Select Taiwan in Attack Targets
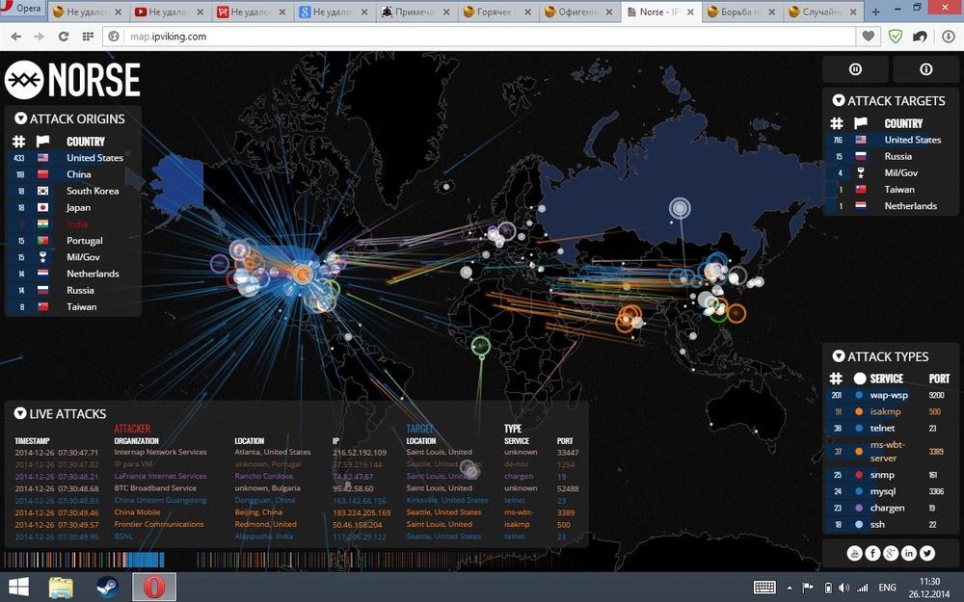 click(x=891, y=190)
